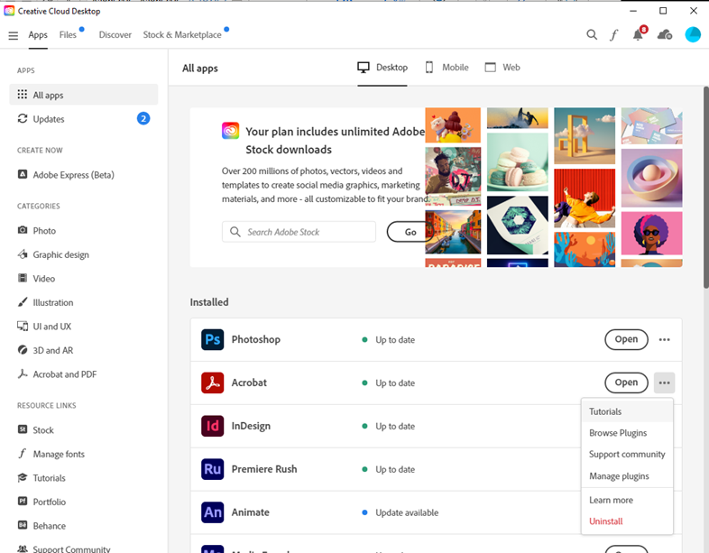The height and width of the screenshot is (553, 709).
Task: Click the surfer wave thumbnail
Action: (x=517, y=118)
